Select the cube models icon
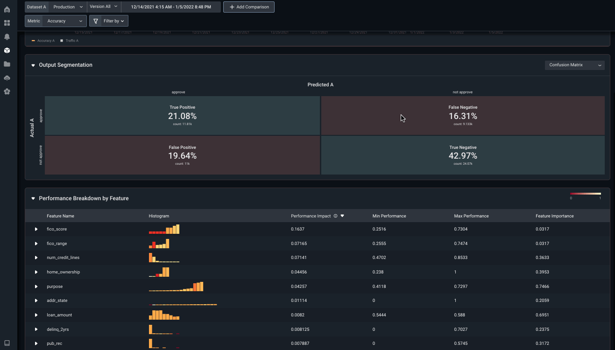This screenshot has height=350, width=615. tap(7, 50)
